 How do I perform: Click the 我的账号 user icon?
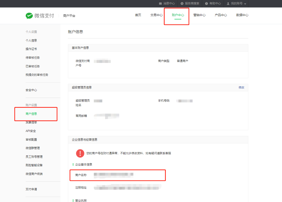click(228, 4)
